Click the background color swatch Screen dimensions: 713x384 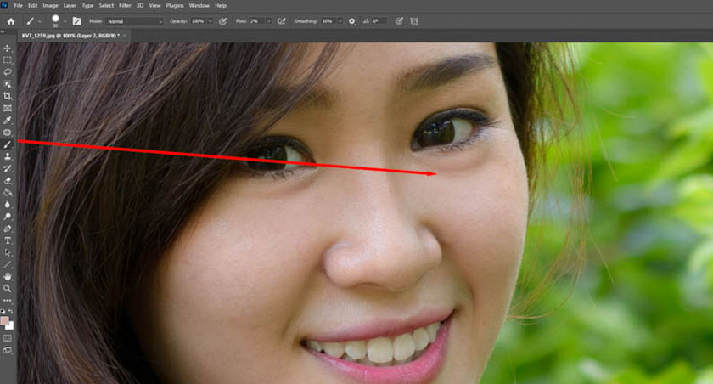pyautogui.click(x=10, y=325)
